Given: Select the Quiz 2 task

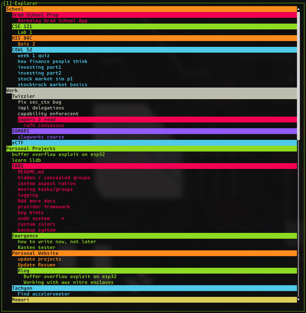Looking at the screenshot, I should click(x=26, y=44).
